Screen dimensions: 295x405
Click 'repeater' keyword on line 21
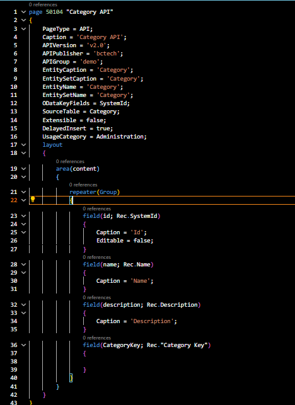coord(83,192)
